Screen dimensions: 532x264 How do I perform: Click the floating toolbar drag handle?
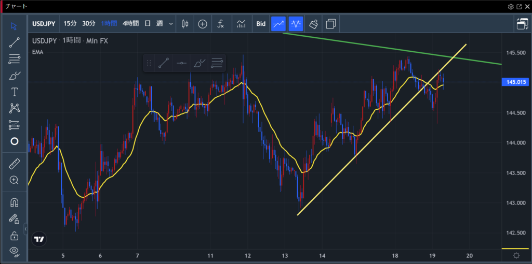(149, 63)
